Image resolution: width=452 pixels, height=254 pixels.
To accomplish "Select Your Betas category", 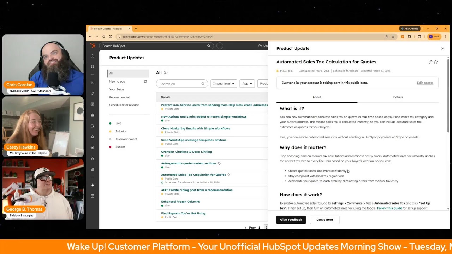I will 117,89.
